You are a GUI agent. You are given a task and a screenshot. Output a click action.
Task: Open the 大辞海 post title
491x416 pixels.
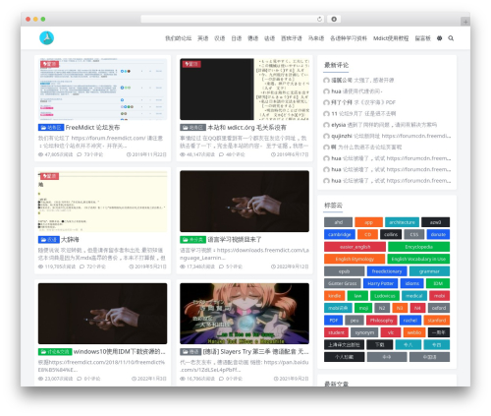(x=70, y=240)
